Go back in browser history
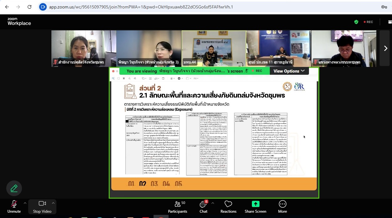 (7, 7)
